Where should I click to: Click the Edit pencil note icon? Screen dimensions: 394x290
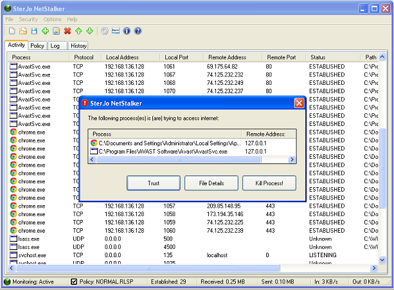[x=57, y=31]
